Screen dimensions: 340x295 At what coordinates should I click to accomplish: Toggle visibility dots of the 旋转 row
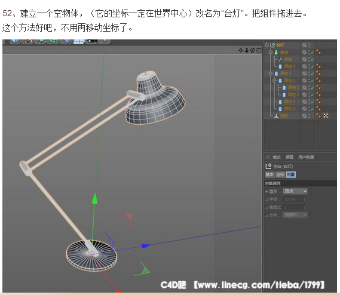[x=309, y=52]
